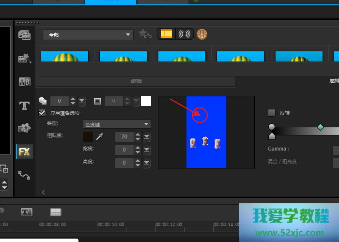Open the similarity value 70 slider dropdown
The image size is (339, 242).
click(147, 137)
